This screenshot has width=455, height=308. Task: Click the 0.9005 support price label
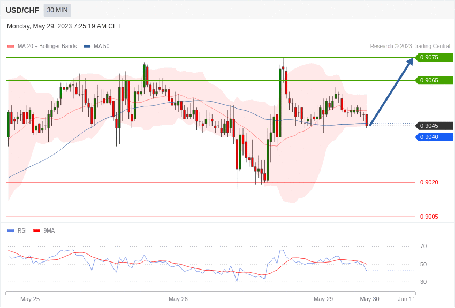pyautogui.click(x=429, y=217)
